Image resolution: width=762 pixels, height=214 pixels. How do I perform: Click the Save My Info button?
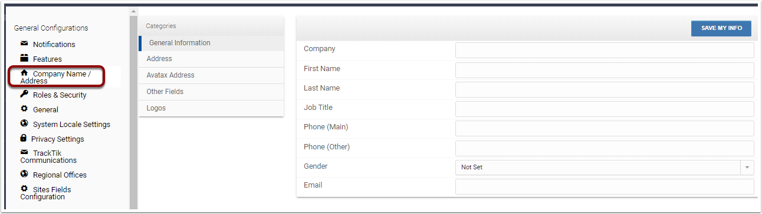coord(721,28)
